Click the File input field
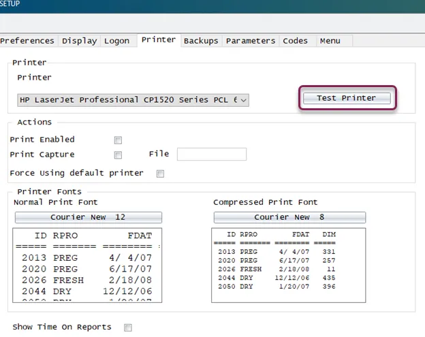Image resolution: width=425 pixels, height=337 pixels. tap(212, 154)
